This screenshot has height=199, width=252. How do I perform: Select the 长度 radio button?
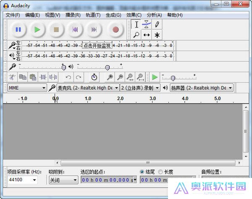point(160,172)
